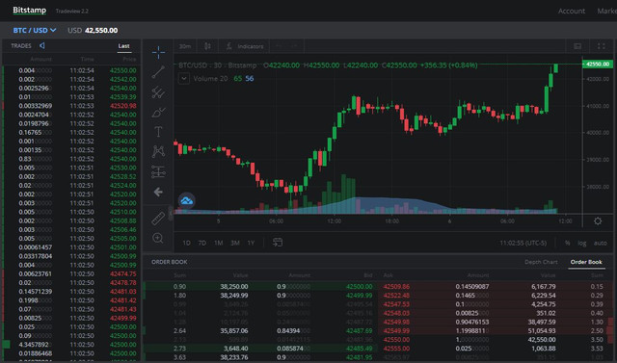Click the TradingView logo badge on chart
Viewport: 617px width, 363px height.
(x=186, y=200)
